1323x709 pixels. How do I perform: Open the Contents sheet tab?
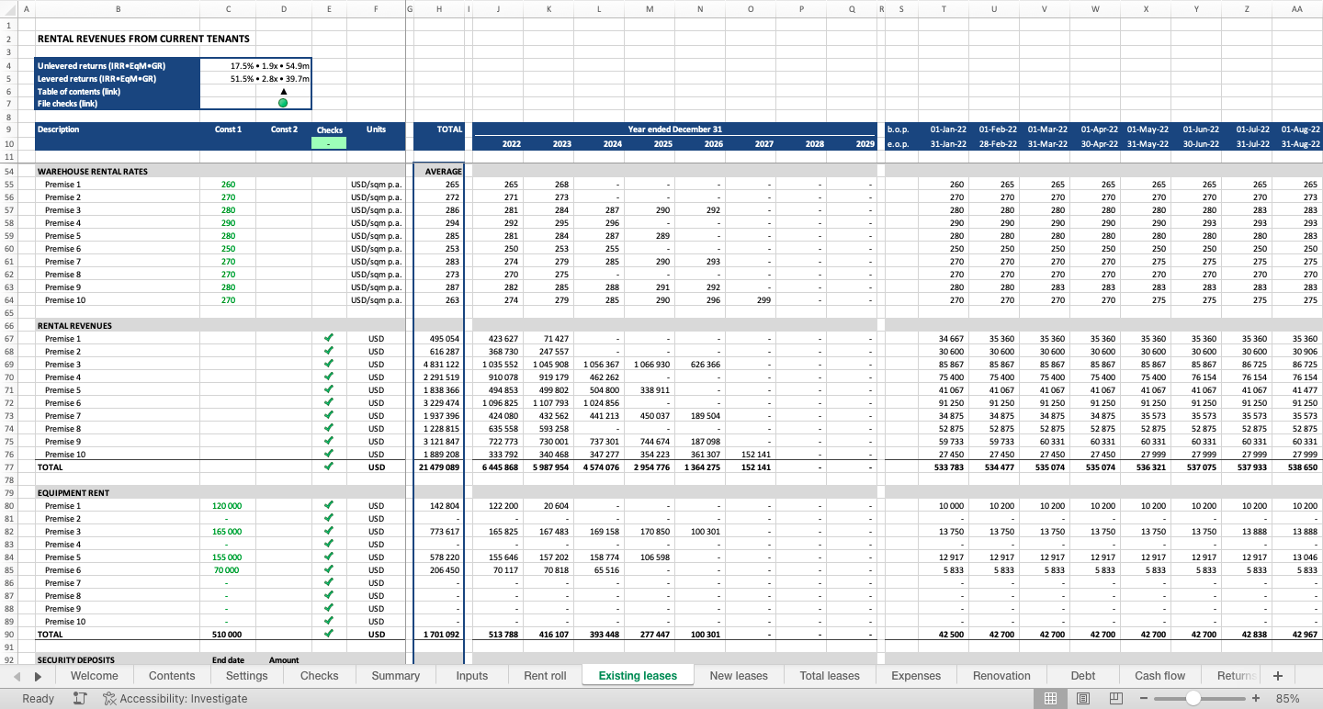172,676
